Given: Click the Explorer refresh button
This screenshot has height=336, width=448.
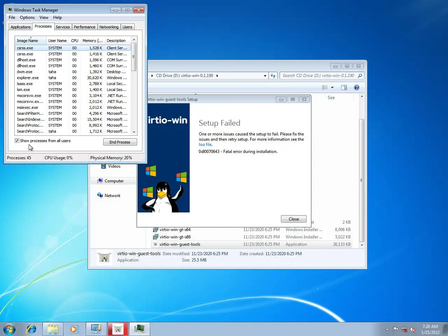Looking at the screenshot, I should 273,76.
